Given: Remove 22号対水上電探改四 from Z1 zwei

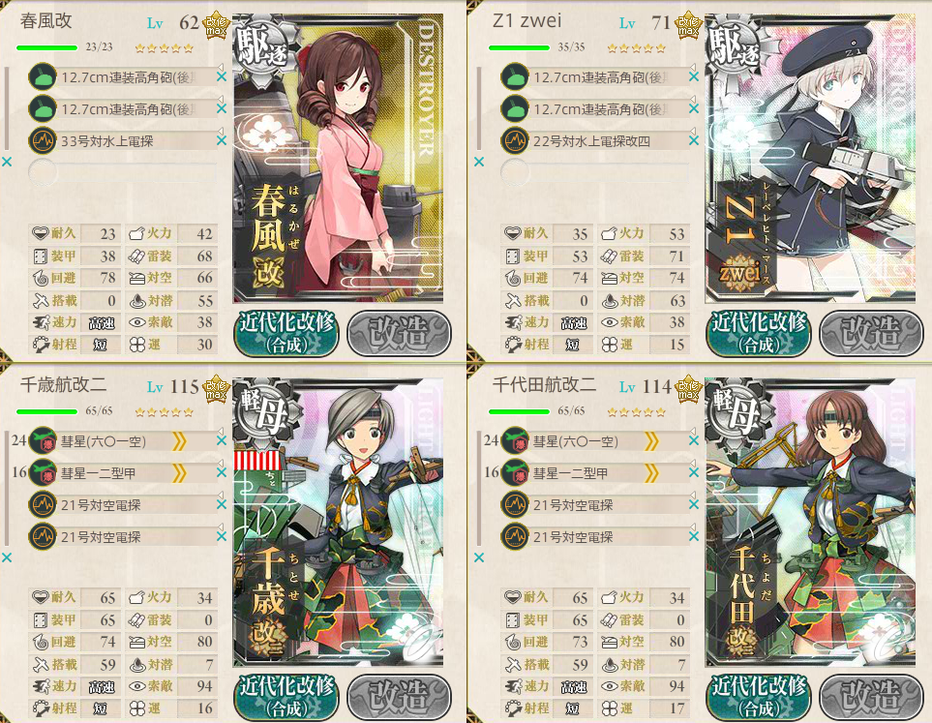Looking at the screenshot, I should (694, 141).
